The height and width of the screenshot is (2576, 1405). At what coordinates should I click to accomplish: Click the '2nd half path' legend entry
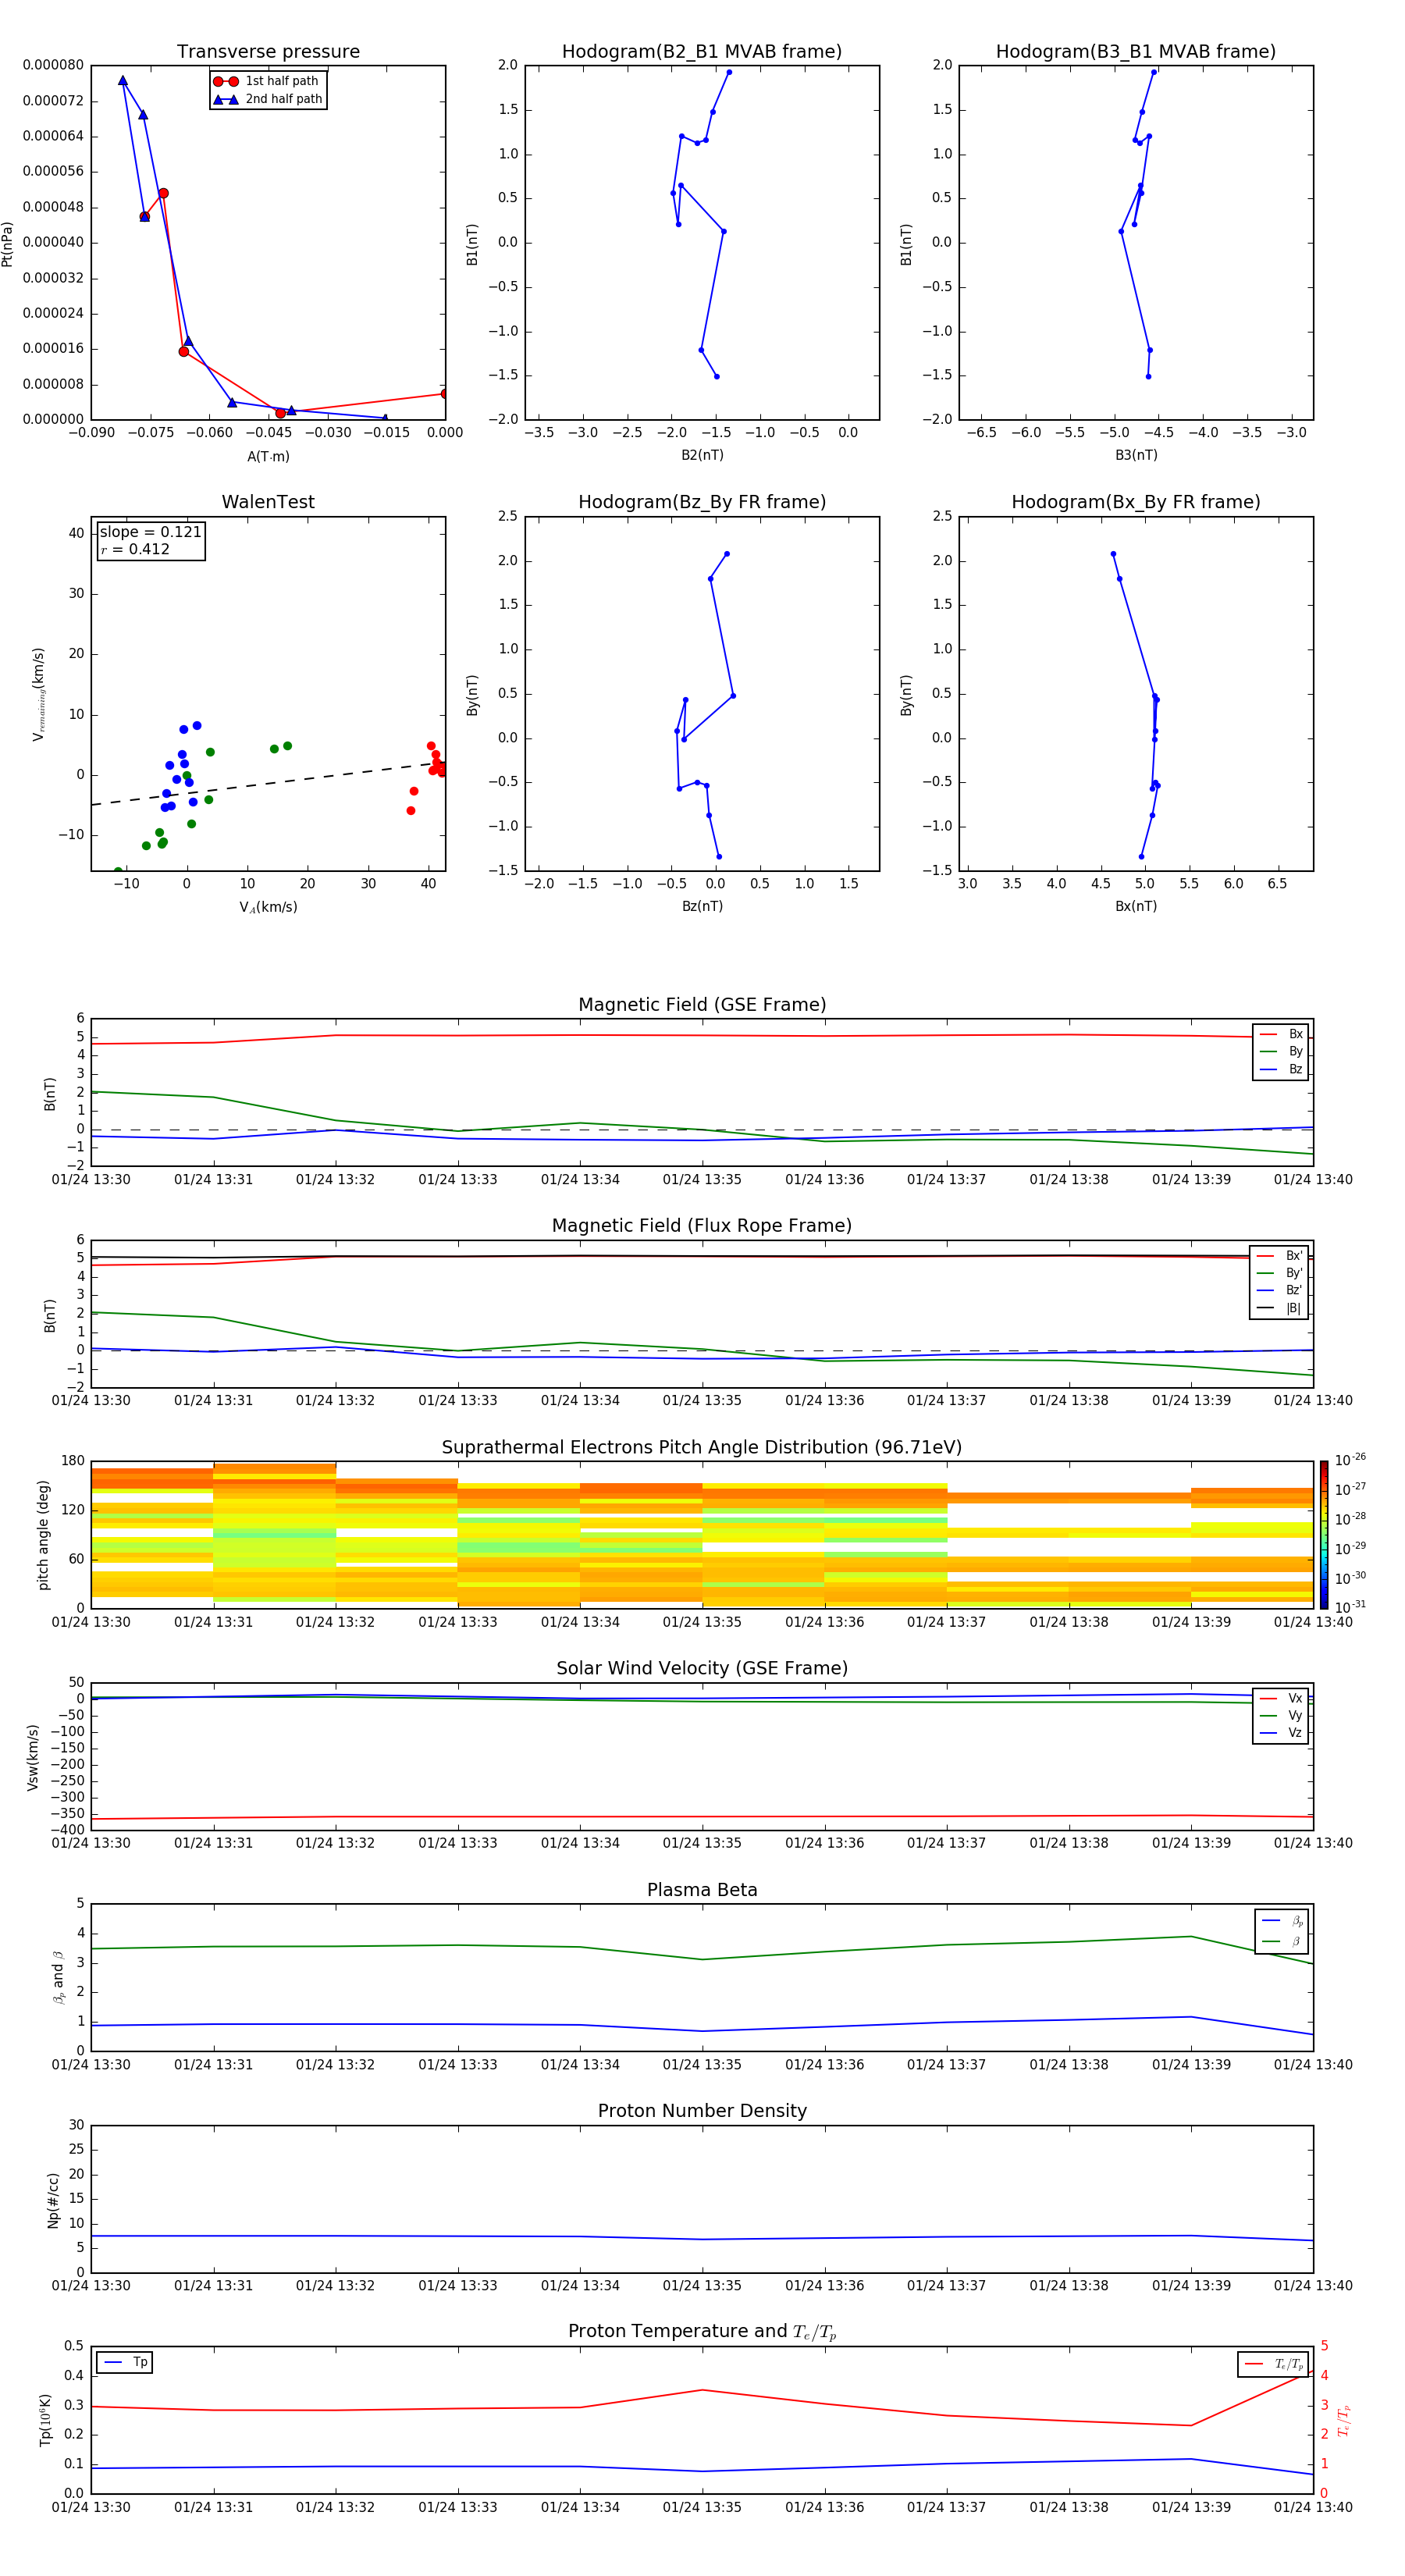tap(268, 99)
